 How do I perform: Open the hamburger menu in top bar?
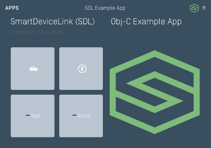pyautogui.click(x=204, y=8)
